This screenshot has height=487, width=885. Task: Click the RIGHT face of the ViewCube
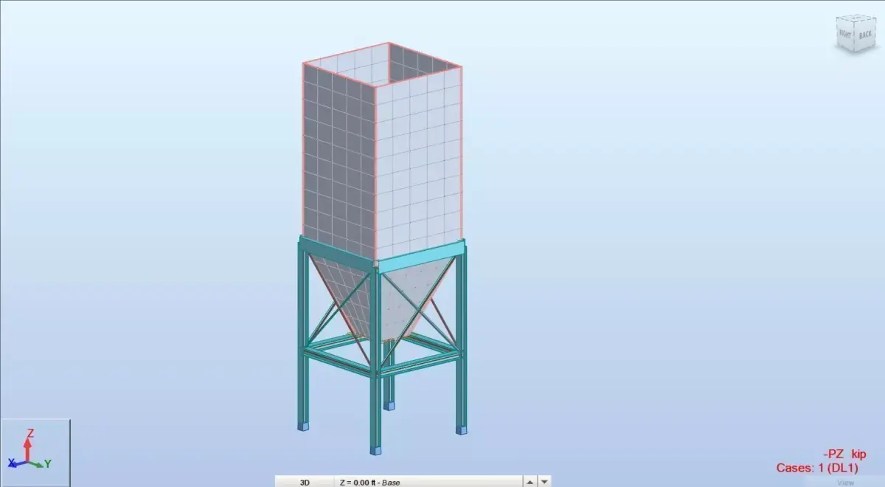(845, 33)
